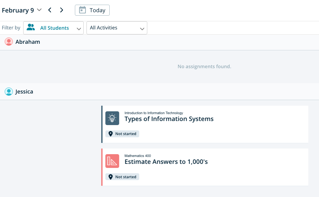This screenshot has height=197, width=319.
Task: Click Not started status under Mathematics 400
Action: point(125,177)
